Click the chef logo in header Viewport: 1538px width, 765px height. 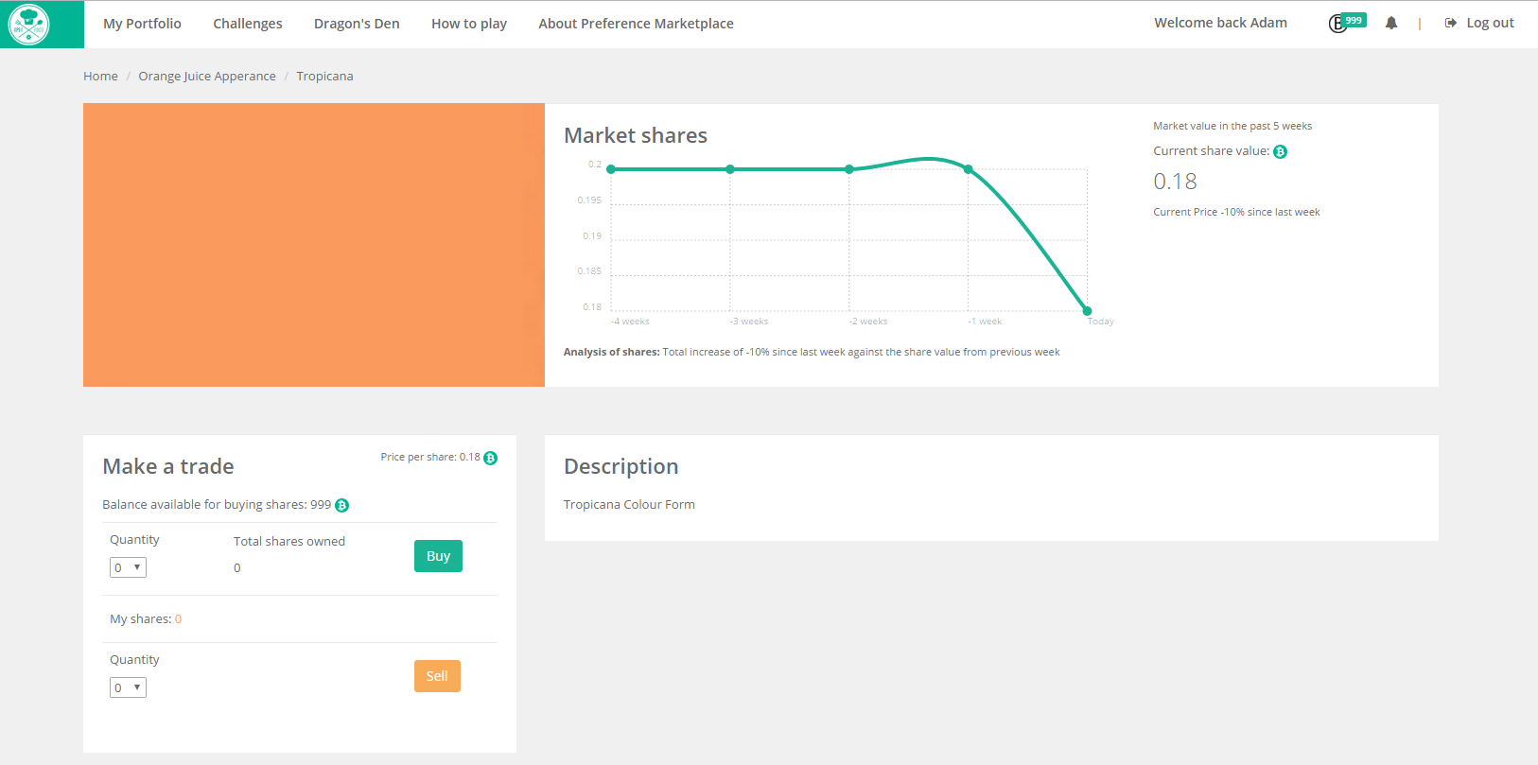[28, 24]
